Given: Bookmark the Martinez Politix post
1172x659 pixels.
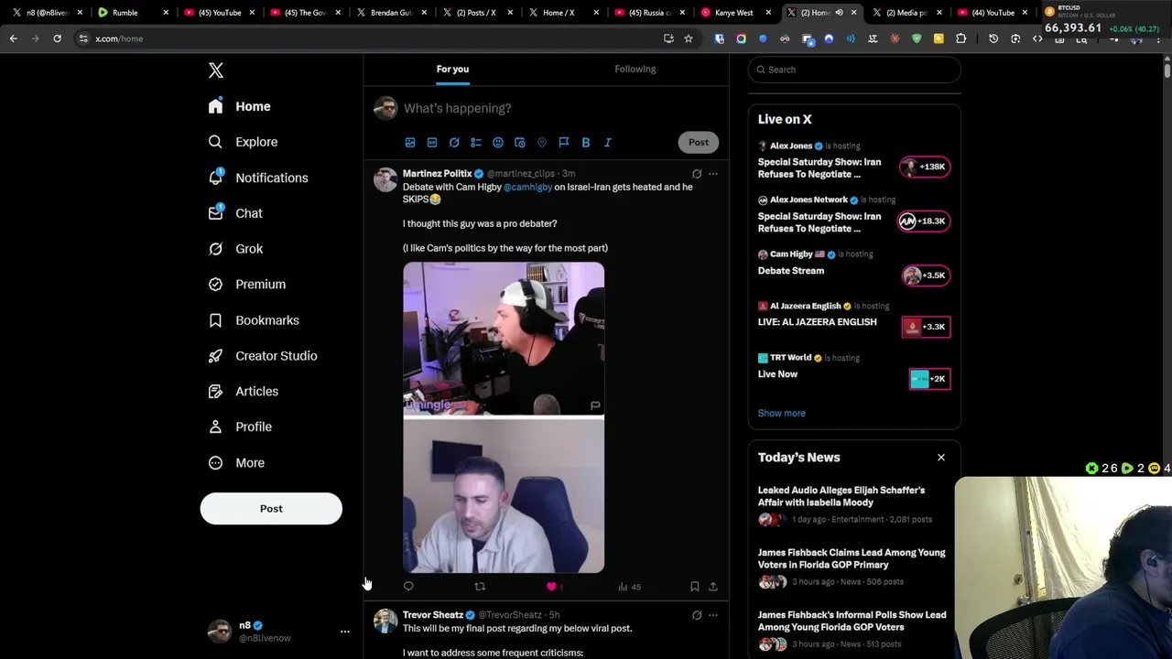Looking at the screenshot, I should click(695, 587).
